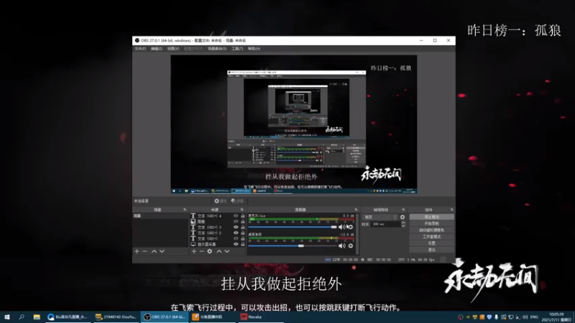Click the audio mixer vertical scrollbar
Image resolution: width=575 pixels, height=323 pixels.
[357, 235]
